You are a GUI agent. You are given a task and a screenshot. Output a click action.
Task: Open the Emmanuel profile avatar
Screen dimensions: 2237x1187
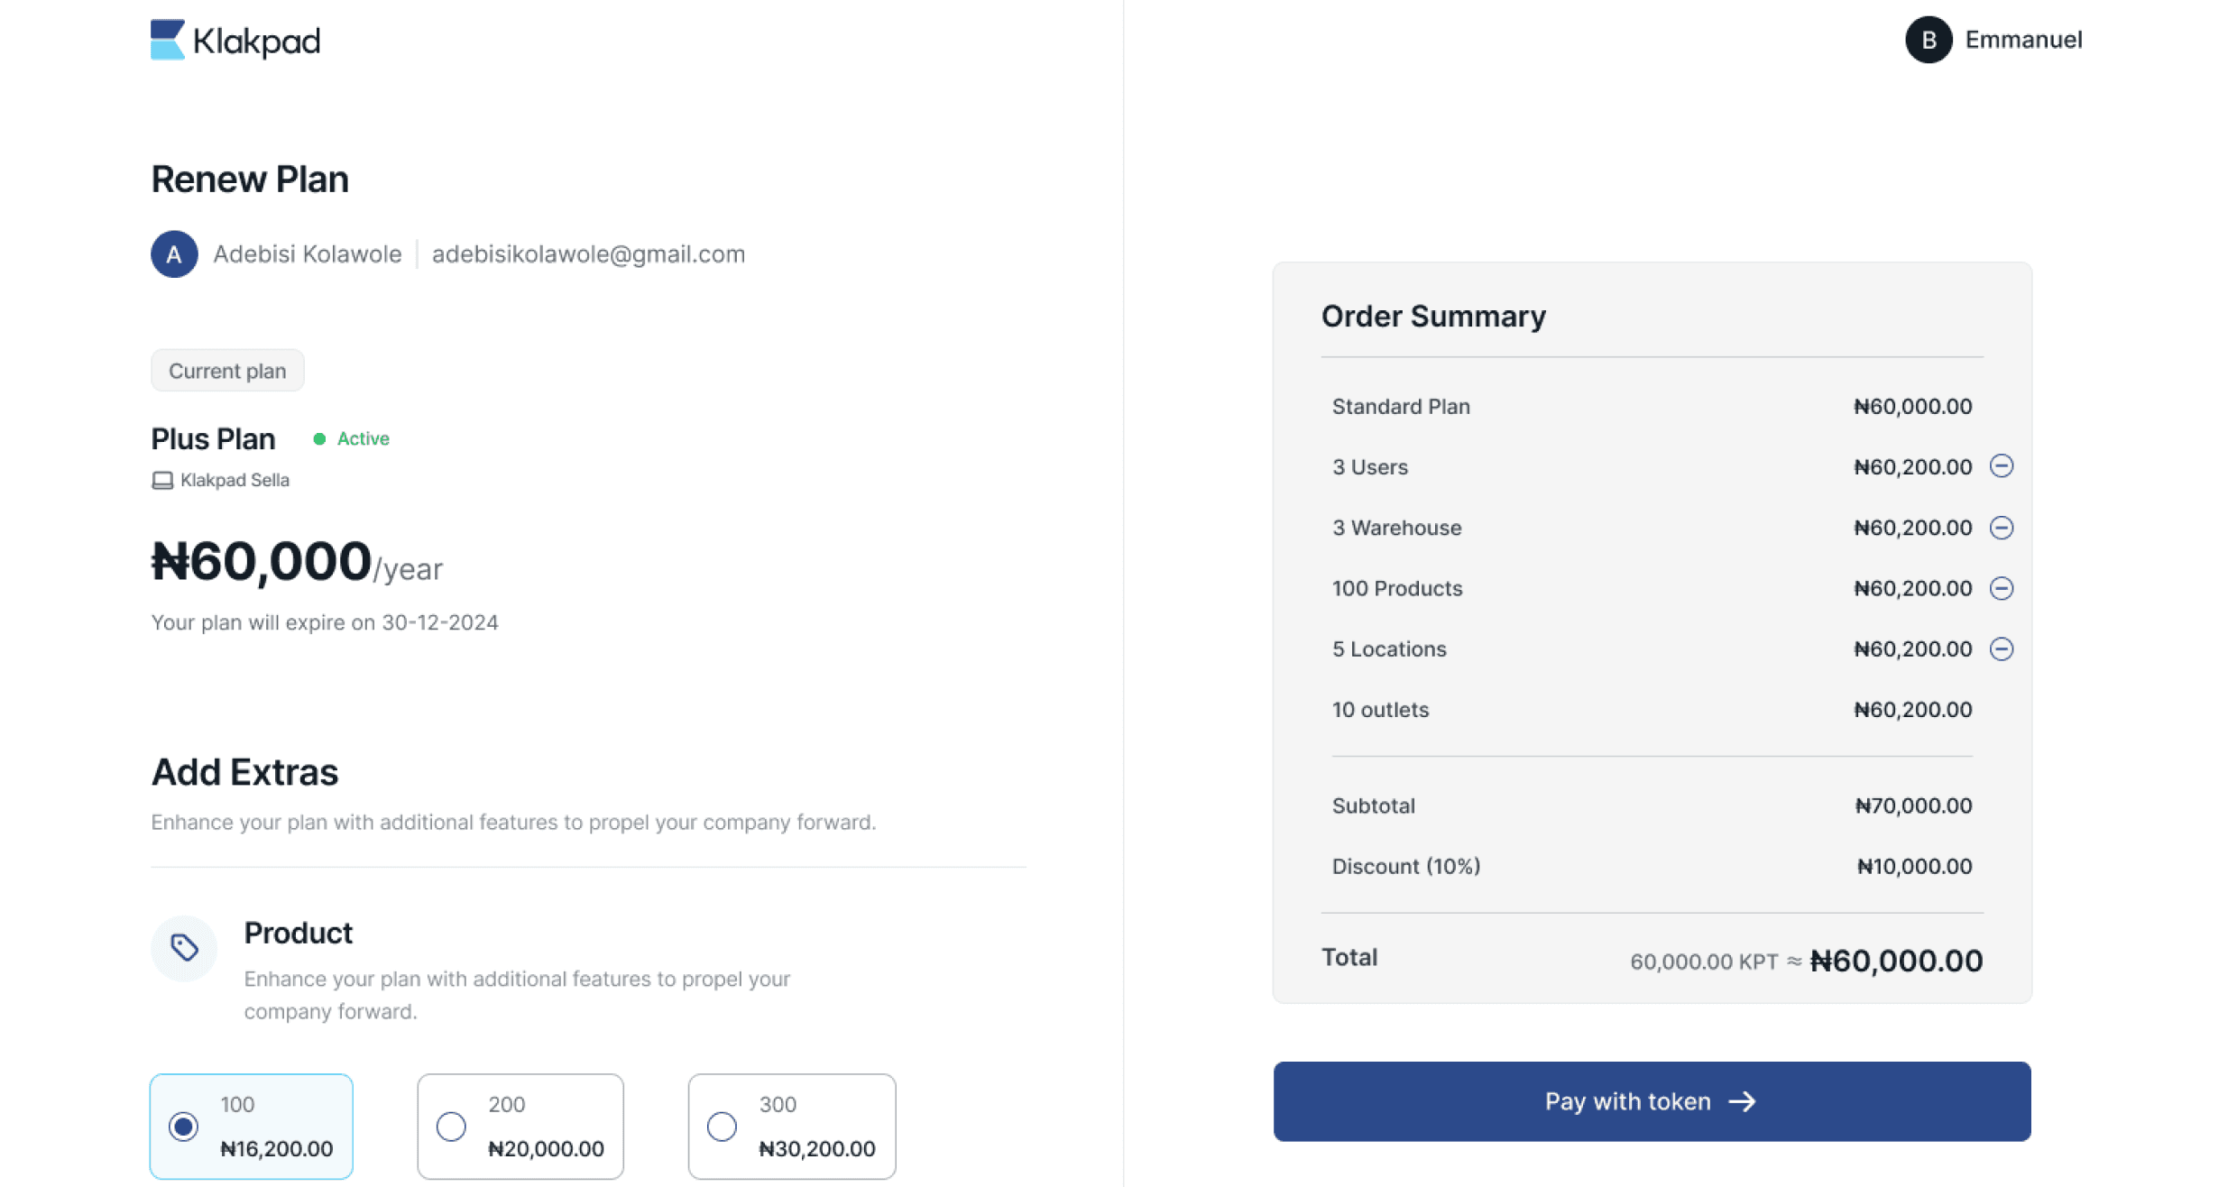(1928, 40)
